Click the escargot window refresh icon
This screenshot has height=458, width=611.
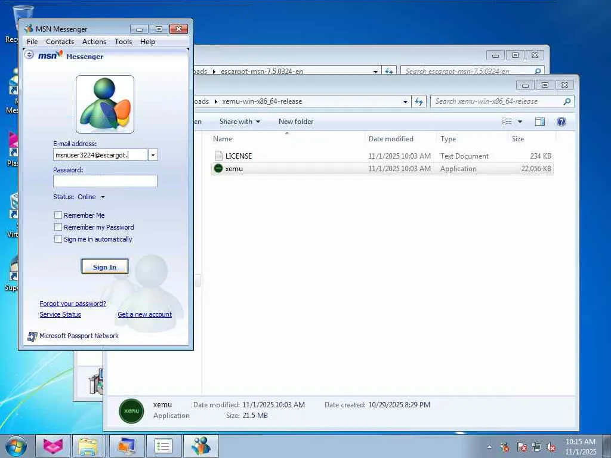pyautogui.click(x=388, y=72)
